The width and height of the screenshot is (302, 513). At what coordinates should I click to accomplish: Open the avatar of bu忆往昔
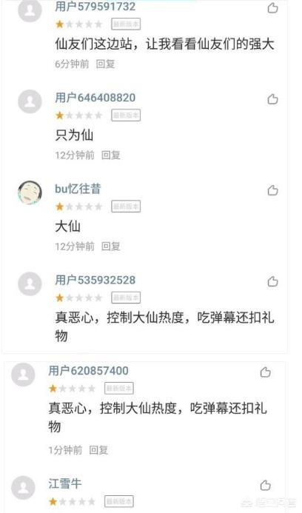pos(30,192)
